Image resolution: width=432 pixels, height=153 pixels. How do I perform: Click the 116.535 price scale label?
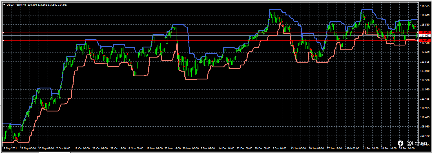point(424,6)
